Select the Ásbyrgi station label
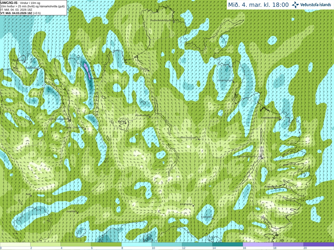Viewport: 334px width, 250px height. pyautogui.click(x=144, y=69)
